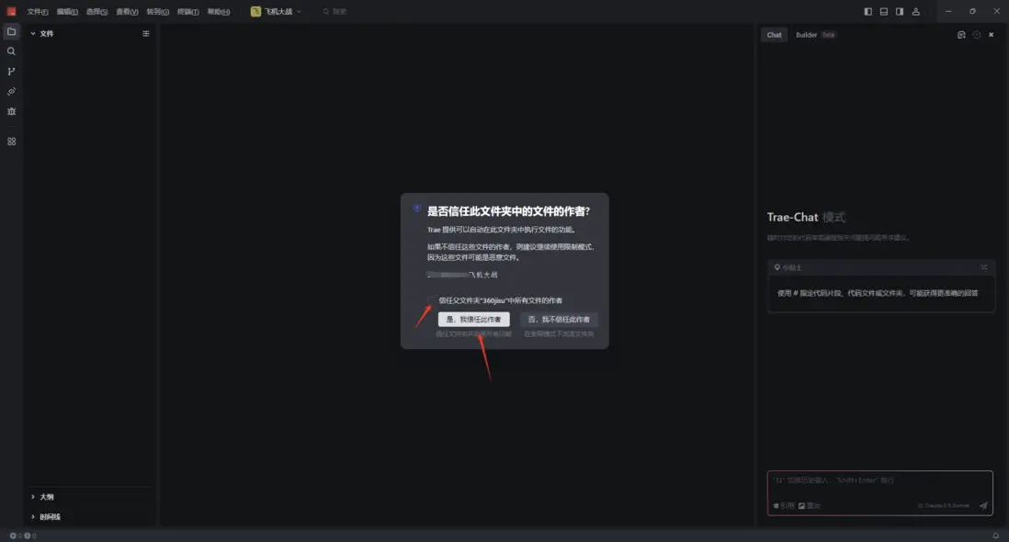Click the 否,我不信任此作者 button
This screenshot has width=1009, height=542.
click(559, 320)
